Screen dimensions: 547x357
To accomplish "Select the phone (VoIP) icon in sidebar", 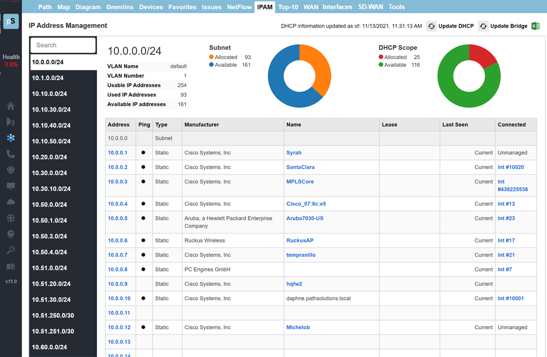I will pyautogui.click(x=10, y=154).
